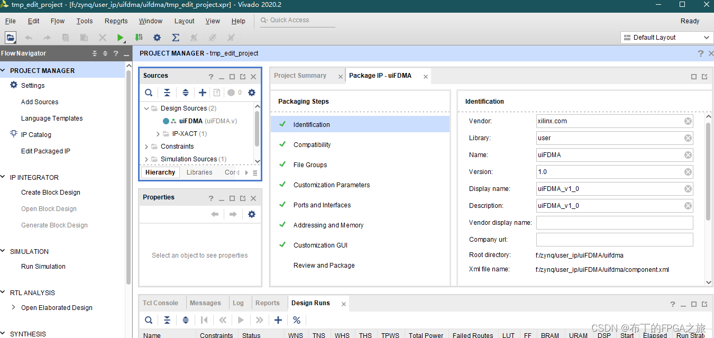Click the Paste icon in main toolbar
Viewport: 714px width, 338px height.
84,38
